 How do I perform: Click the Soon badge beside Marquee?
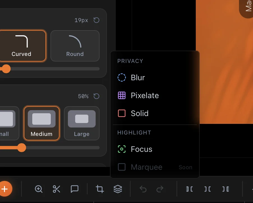point(185,167)
